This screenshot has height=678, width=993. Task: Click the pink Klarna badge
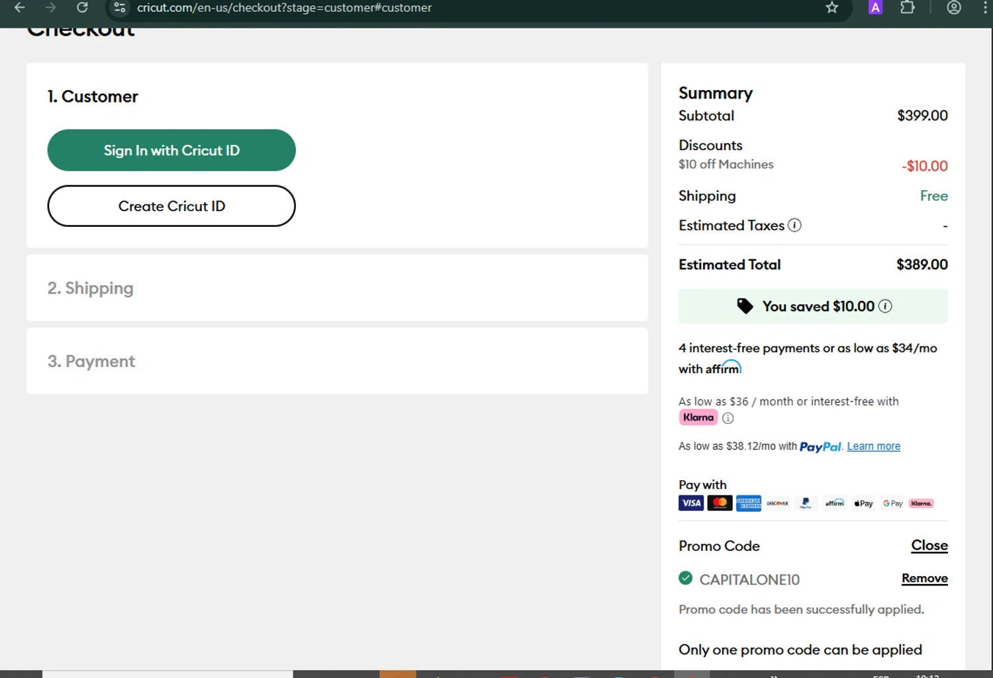coord(698,417)
